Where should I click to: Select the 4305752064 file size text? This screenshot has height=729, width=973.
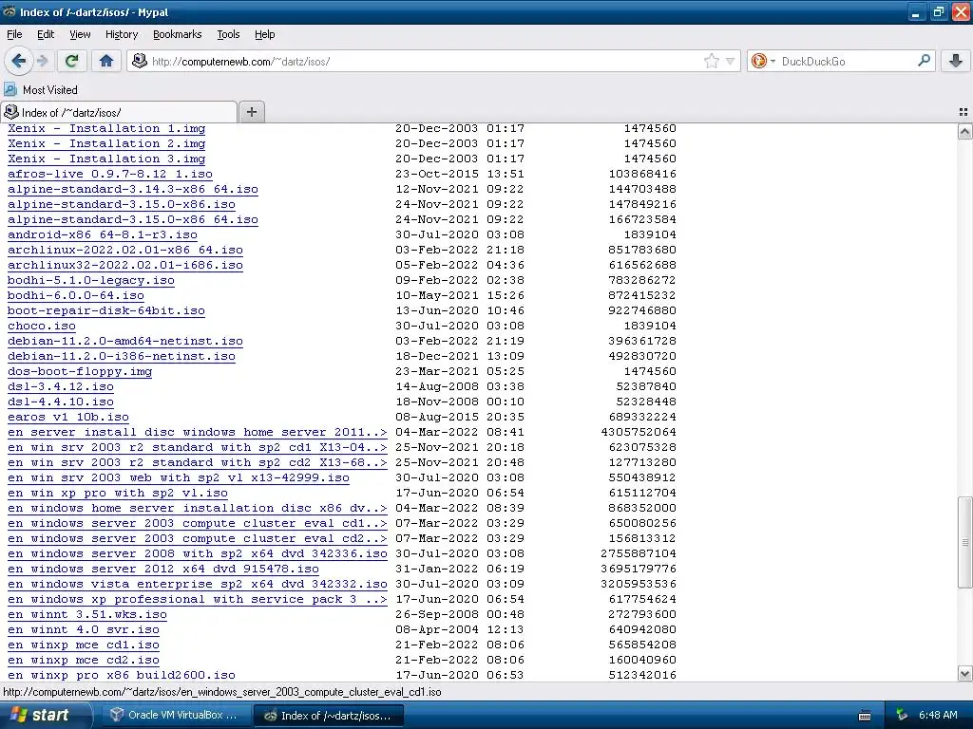click(639, 432)
